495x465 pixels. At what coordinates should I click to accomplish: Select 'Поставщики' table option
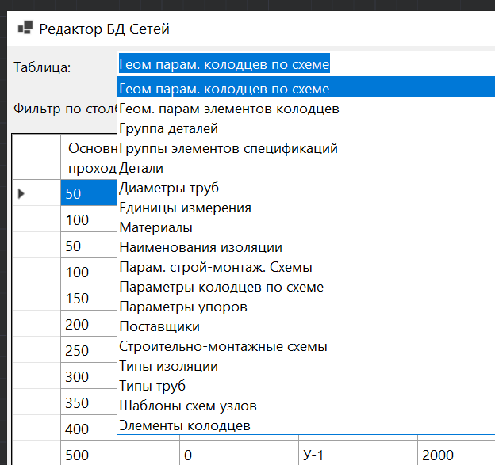click(159, 326)
